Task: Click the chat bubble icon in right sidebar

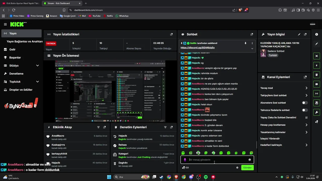Action: point(316,84)
